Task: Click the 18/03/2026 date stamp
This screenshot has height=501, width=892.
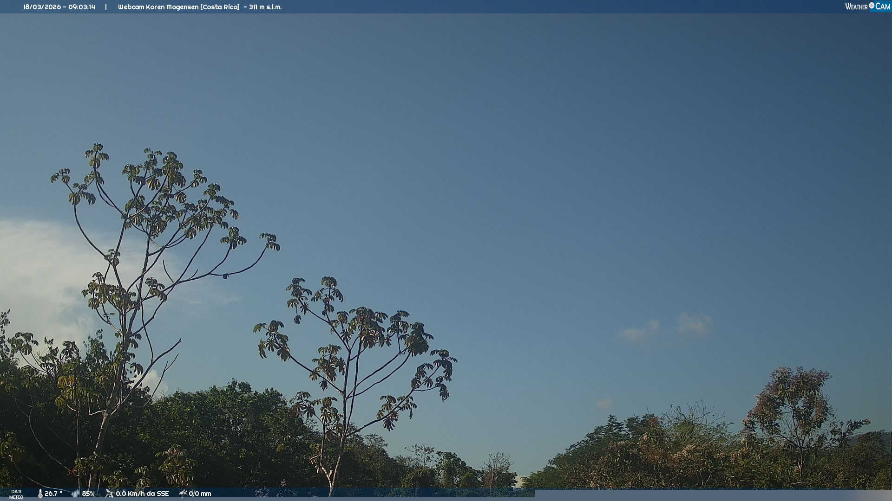Action: coord(42,7)
